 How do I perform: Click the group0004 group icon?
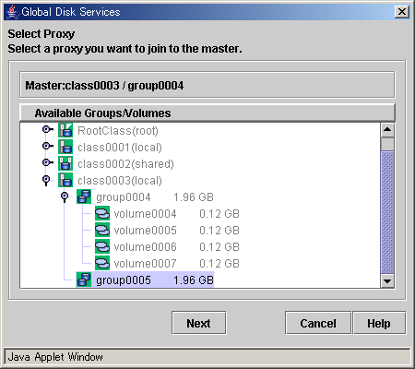point(84,196)
